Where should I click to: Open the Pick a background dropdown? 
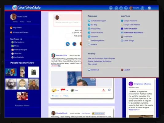pyautogui.click(x=74, y=36)
